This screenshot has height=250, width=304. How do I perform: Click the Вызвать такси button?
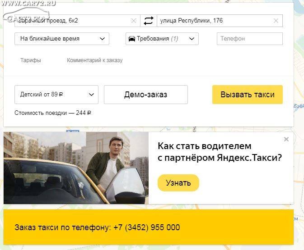(248, 95)
